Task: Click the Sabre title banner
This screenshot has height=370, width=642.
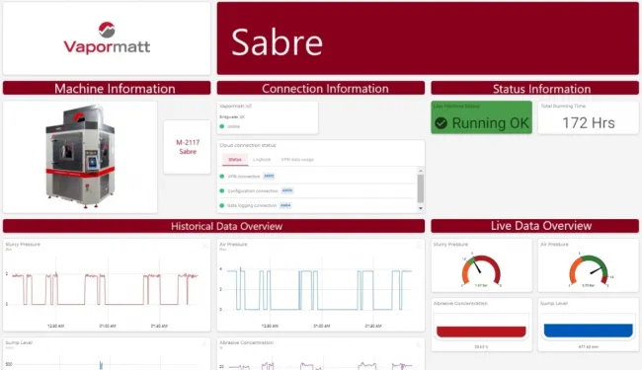Action: [428, 38]
